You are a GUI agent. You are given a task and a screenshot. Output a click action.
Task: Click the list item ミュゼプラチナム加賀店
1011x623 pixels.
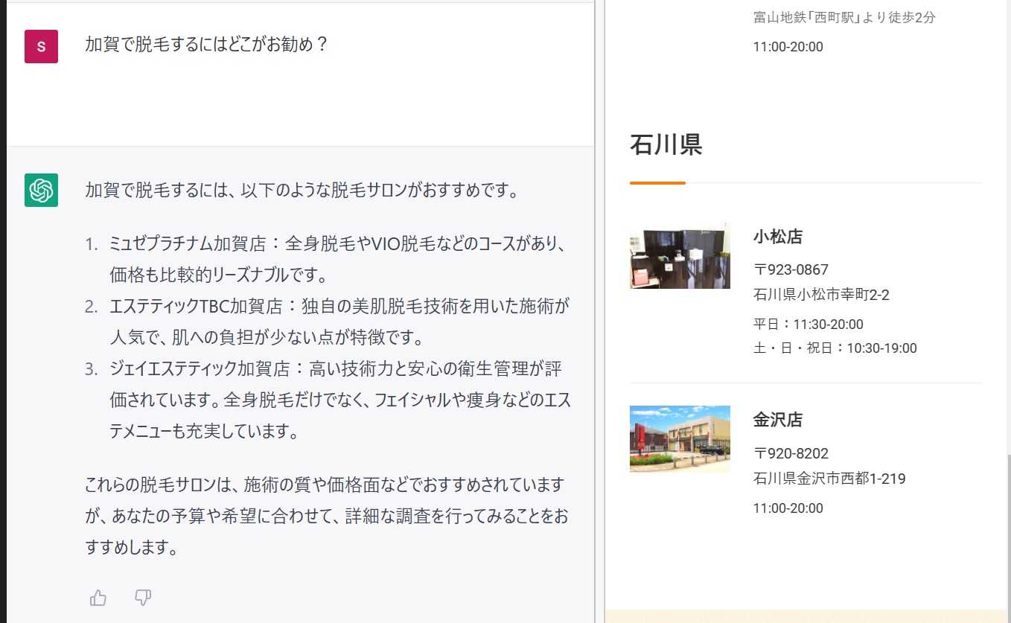click(340, 259)
